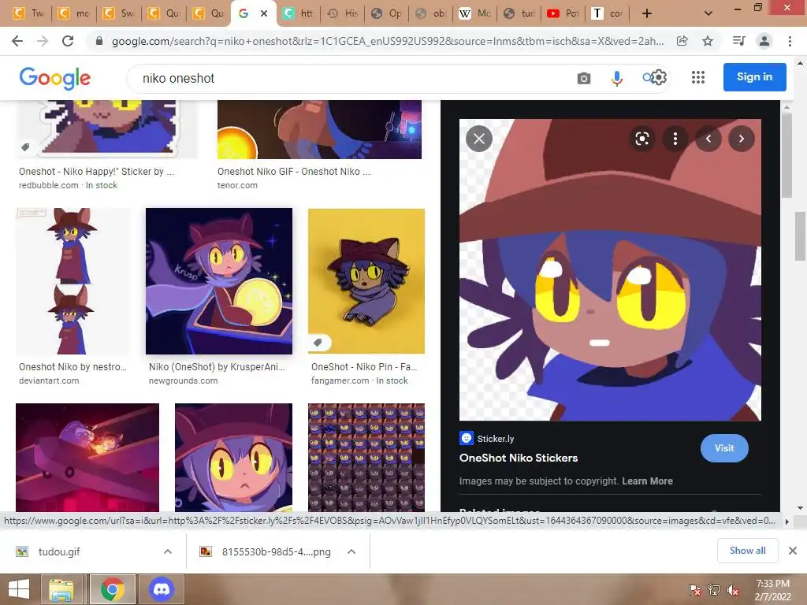
Task: Click the preview panel scrollbar
Action: tap(786, 155)
